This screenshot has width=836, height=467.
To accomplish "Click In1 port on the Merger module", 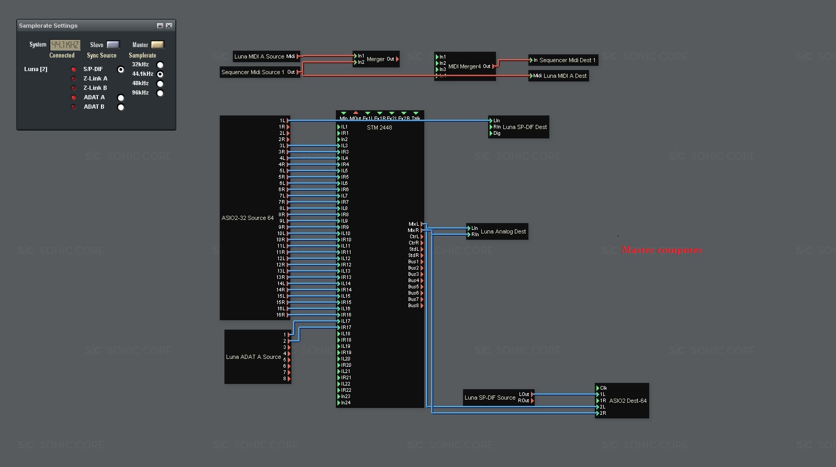I will click(x=356, y=56).
